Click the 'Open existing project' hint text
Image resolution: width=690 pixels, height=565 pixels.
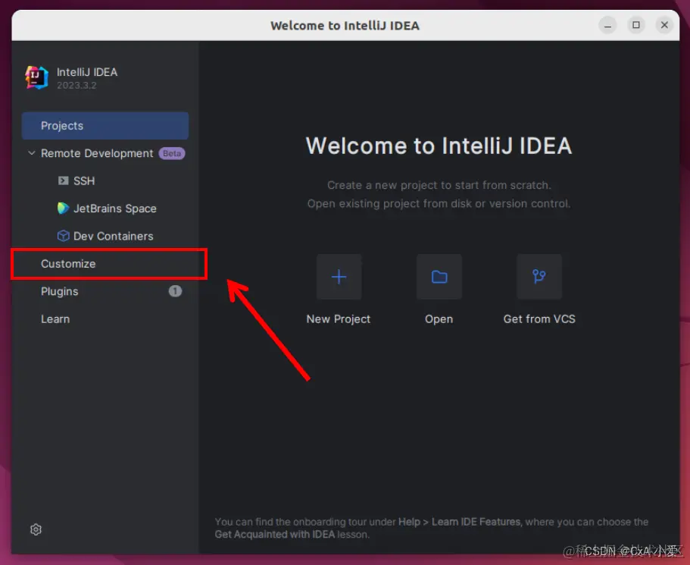(439, 203)
